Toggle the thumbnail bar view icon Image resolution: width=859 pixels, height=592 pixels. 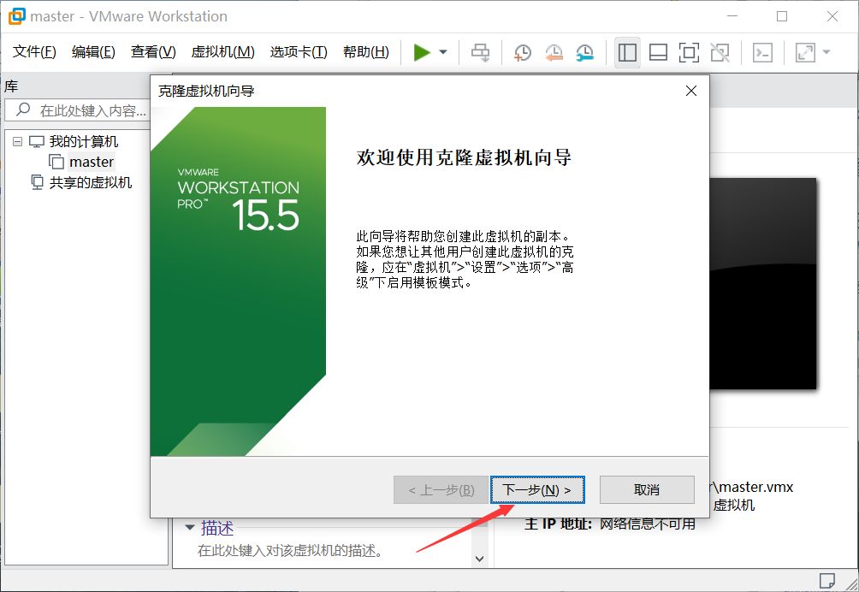(658, 52)
